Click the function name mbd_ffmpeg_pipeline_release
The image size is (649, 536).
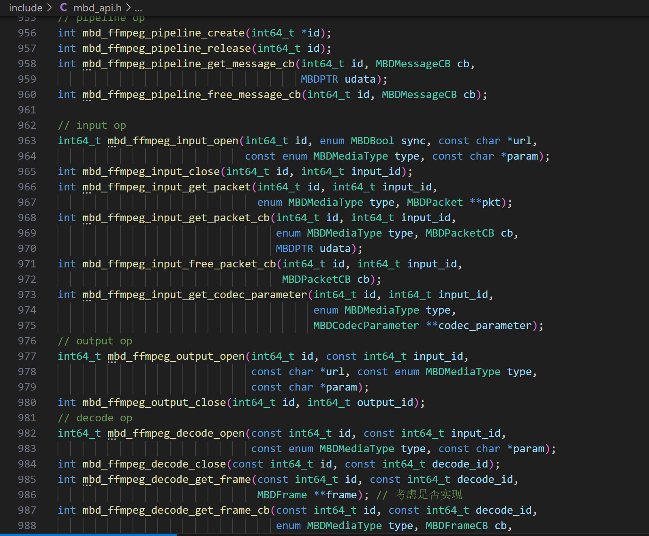click(x=167, y=48)
